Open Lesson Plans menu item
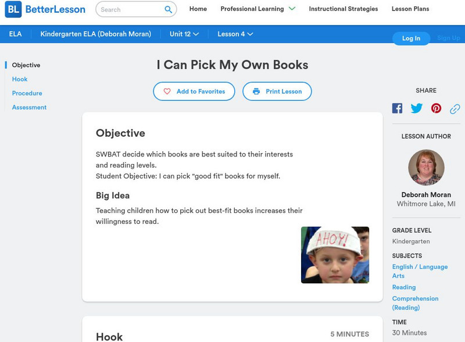The image size is (465, 342). click(410, 9)
